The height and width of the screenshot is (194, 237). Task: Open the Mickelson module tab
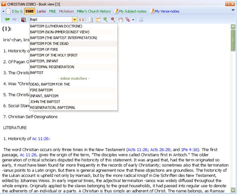click(x=66, y=11)
